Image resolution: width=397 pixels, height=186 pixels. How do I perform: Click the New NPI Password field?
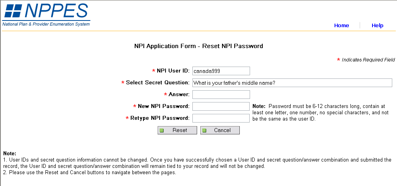[x=221, y=106]
